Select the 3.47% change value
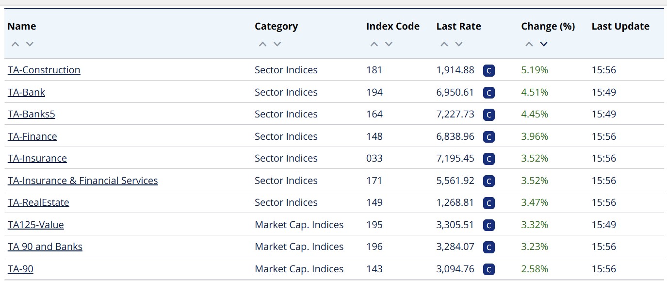This screenshot has width=667, height=281. (535, 202)
